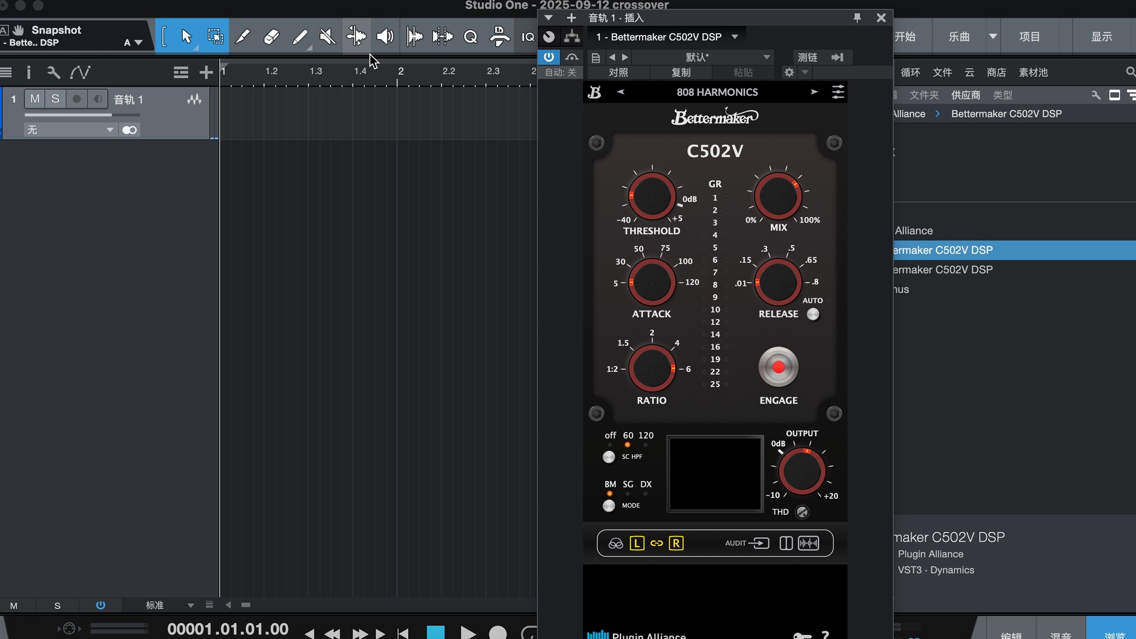Toggle the THD screw switch
The width and height of the screenshot is (1136, 639).
click(x=802, y=512)
